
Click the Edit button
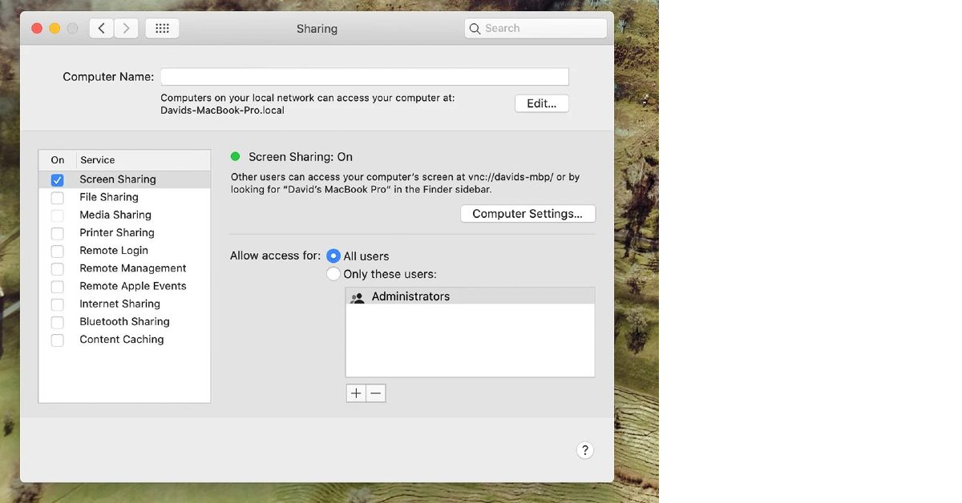[541, 103]
